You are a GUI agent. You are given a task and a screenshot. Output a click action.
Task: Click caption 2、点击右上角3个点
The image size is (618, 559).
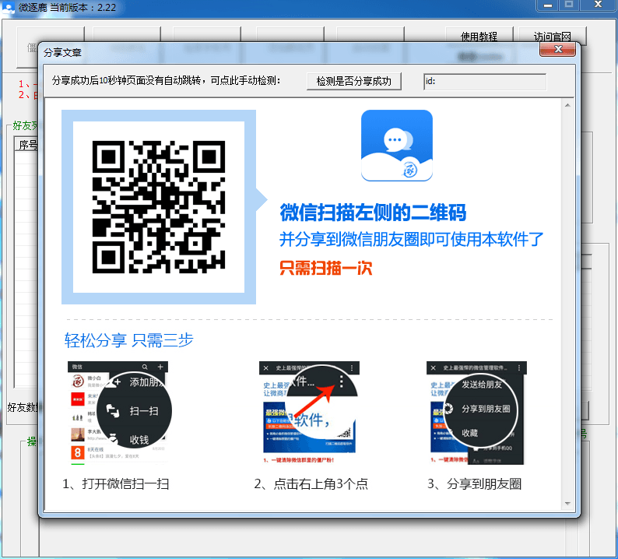311,483
